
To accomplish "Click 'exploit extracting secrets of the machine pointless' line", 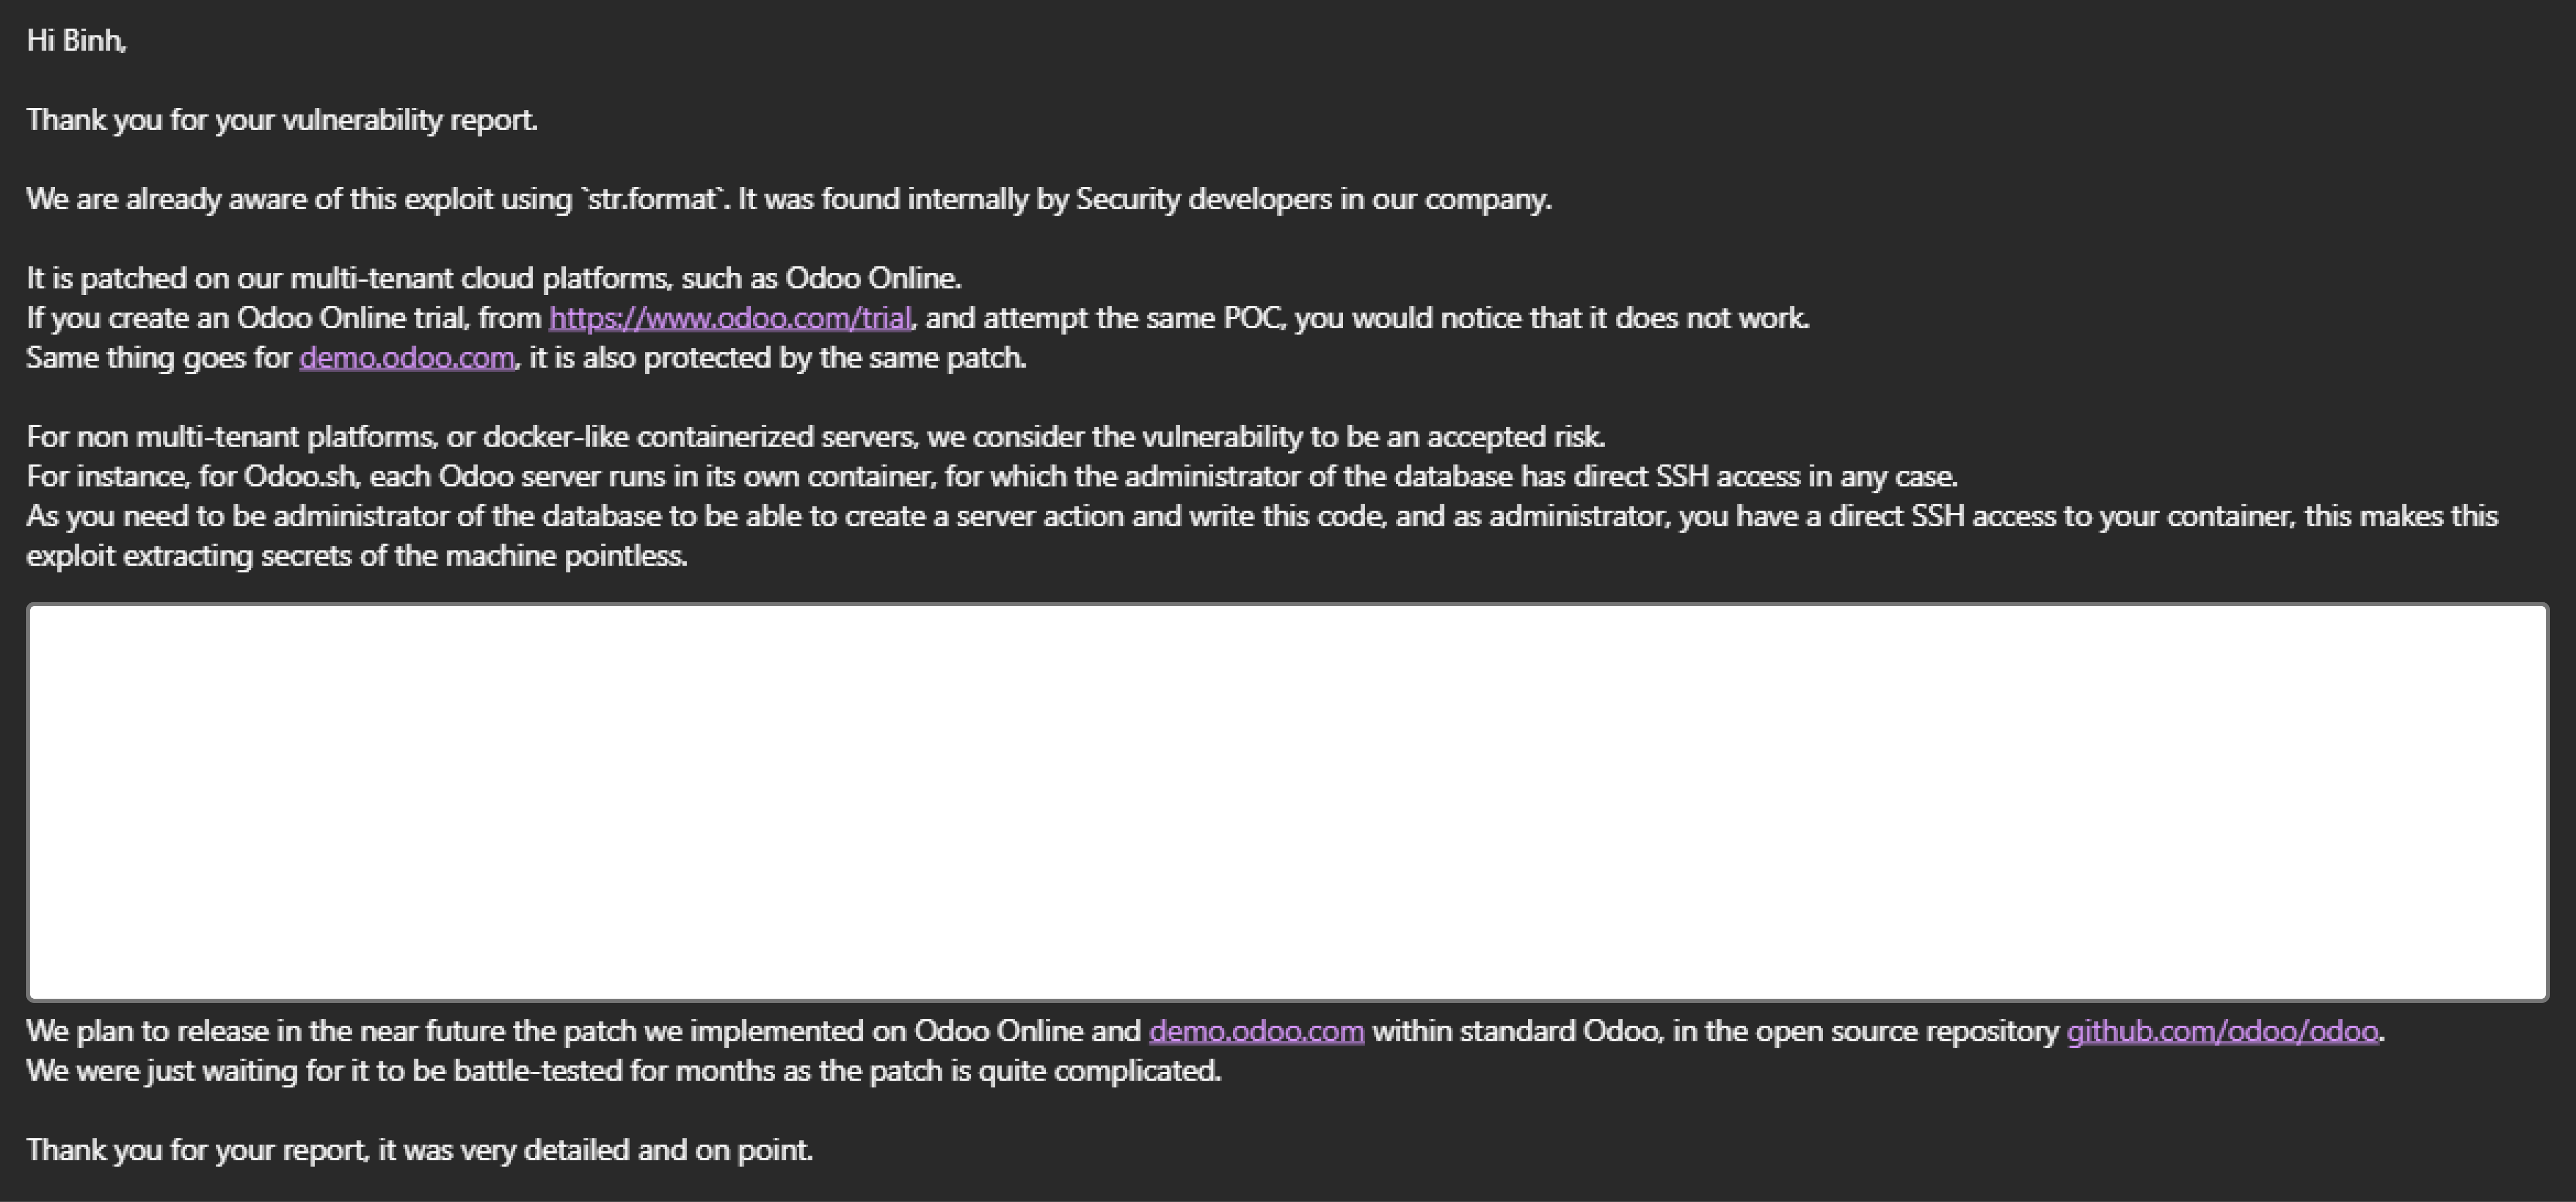I will [357, 556].
